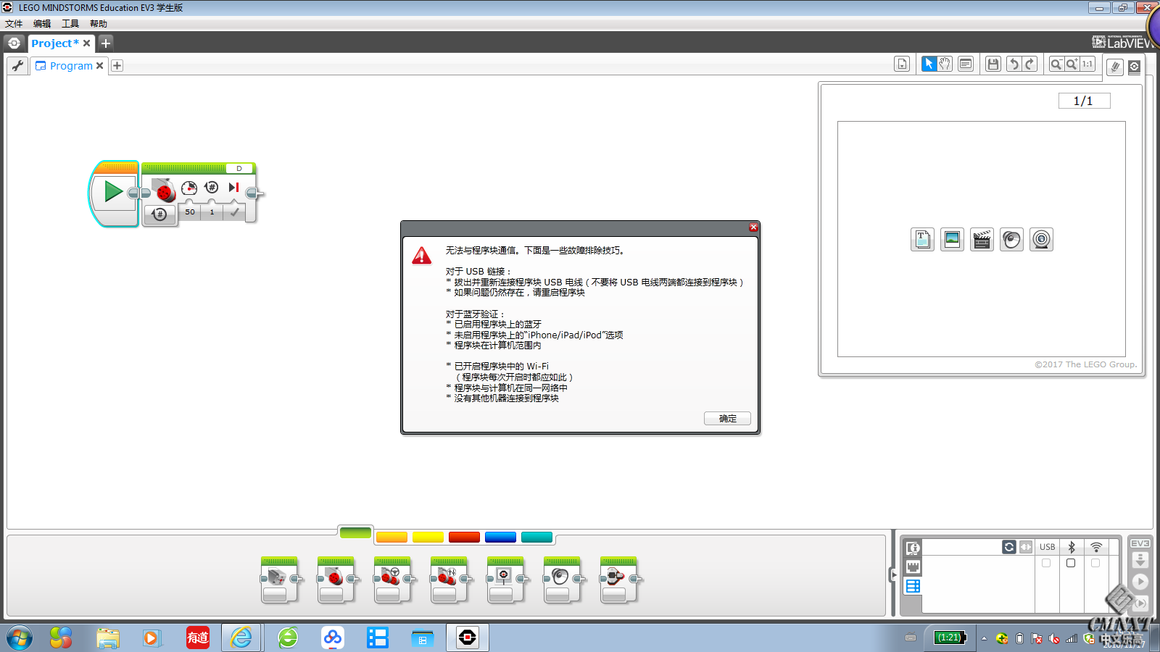This screenshot has width=1160, height=652.
Task: Reset zoom to 1:1
Action: point(1087,64)
